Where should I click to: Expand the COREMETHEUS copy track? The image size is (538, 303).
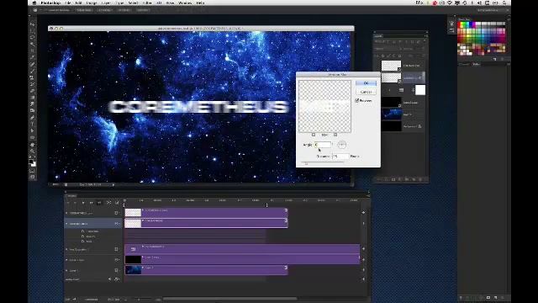(66, 213)
